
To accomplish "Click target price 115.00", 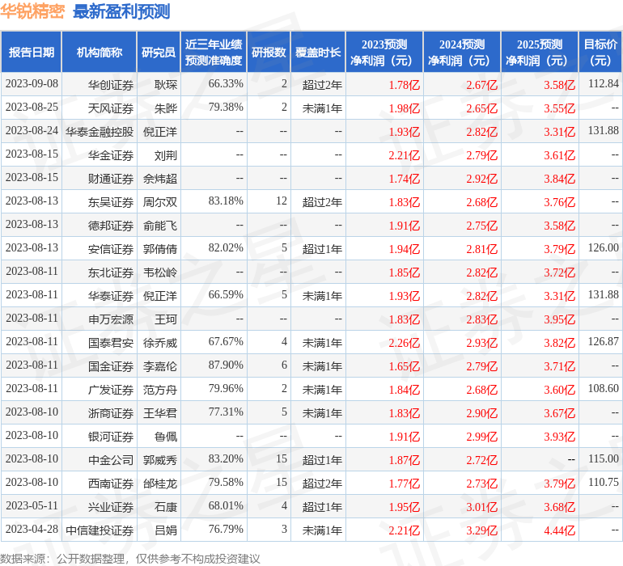I will [603, 458].
